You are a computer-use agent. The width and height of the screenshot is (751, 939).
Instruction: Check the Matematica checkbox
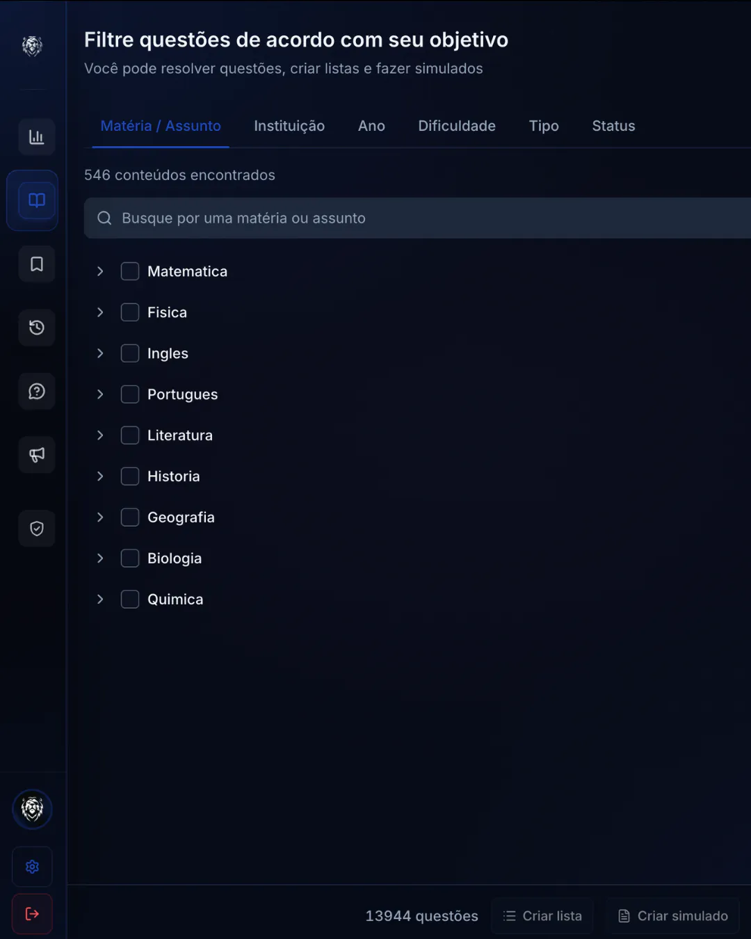(x=130, y=271)
